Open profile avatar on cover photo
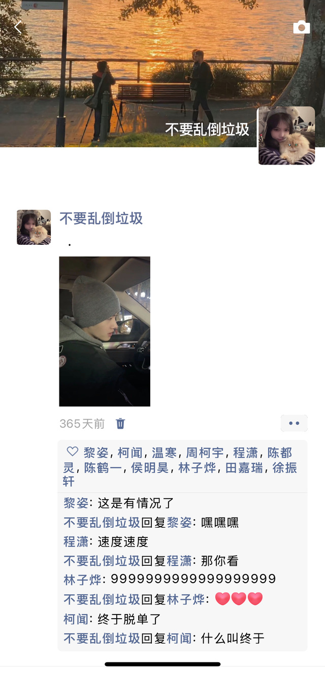 (286, 136)
